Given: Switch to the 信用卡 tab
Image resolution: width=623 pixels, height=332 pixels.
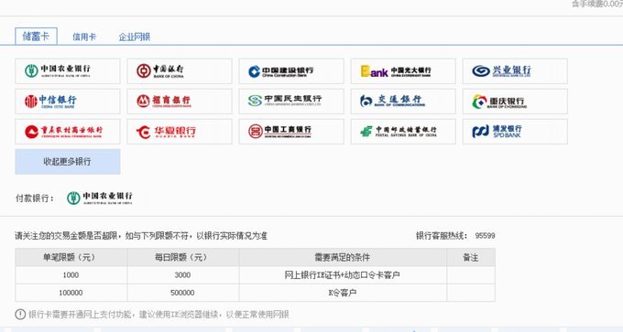Looking at the screenshot, I should point(84,37).
